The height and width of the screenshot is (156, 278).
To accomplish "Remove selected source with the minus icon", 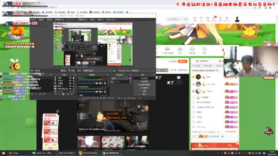I will (x=59, y=94).
